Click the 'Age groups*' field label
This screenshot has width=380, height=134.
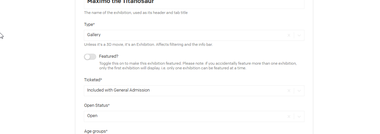point(96,131)
